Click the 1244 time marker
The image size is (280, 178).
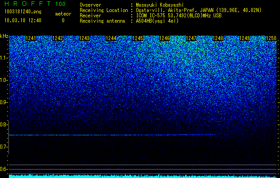click(111, 38)
